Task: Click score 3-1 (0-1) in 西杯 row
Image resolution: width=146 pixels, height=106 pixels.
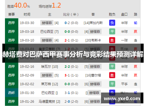Action: coord(71,93)
